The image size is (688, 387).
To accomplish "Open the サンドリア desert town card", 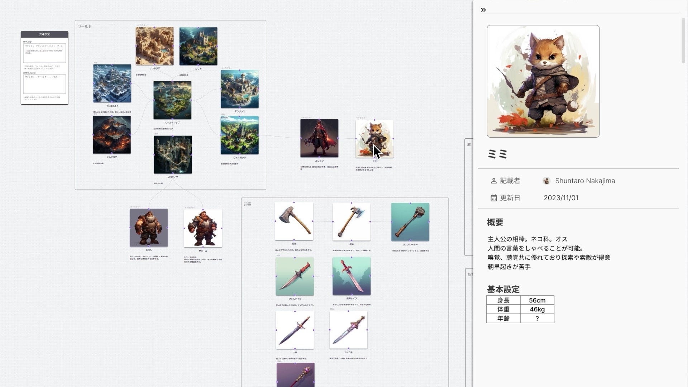I will pos(154,46).
